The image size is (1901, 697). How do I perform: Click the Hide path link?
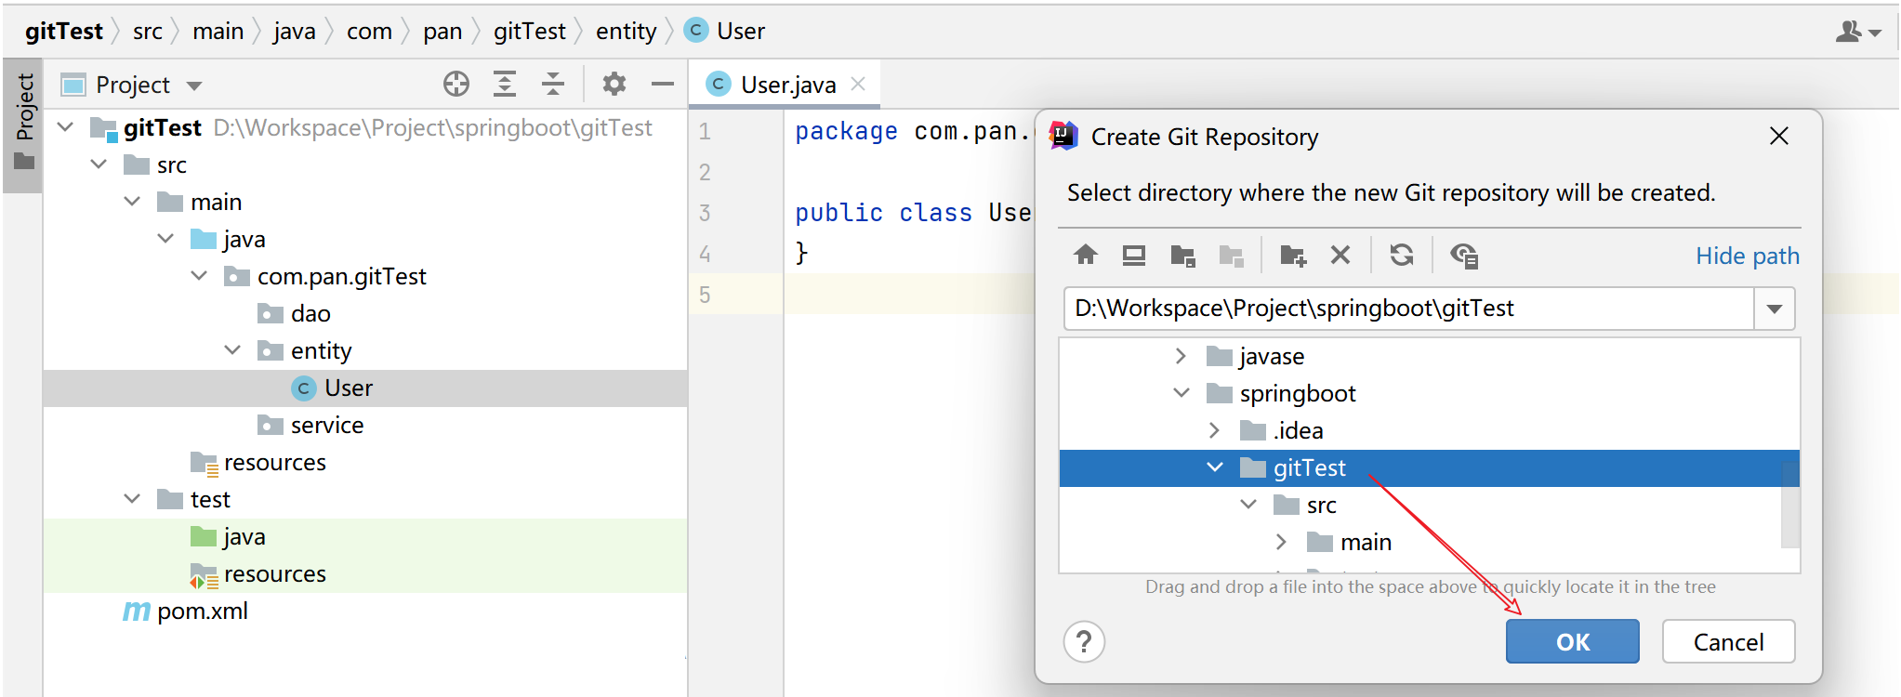1747,256
